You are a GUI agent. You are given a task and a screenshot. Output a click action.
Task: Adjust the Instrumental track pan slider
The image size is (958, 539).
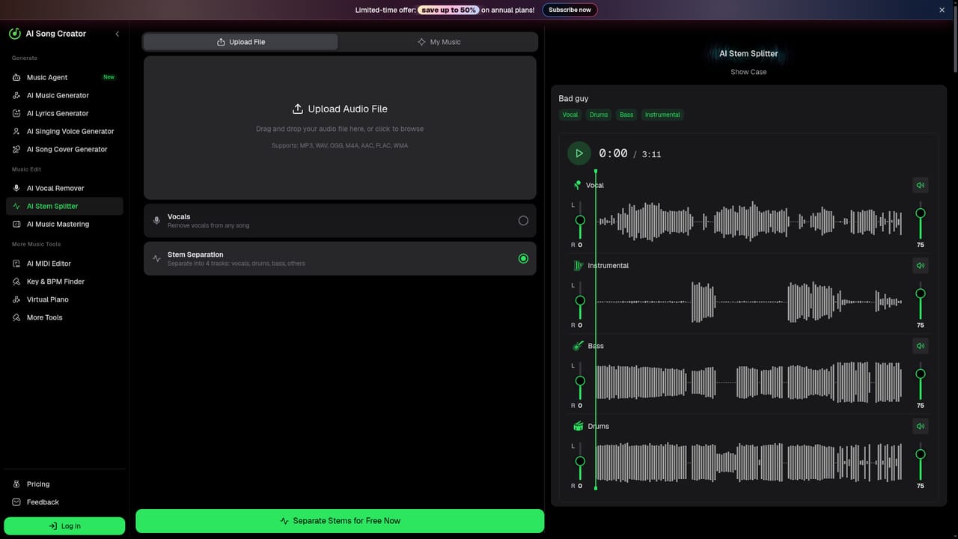pos(580,300)
